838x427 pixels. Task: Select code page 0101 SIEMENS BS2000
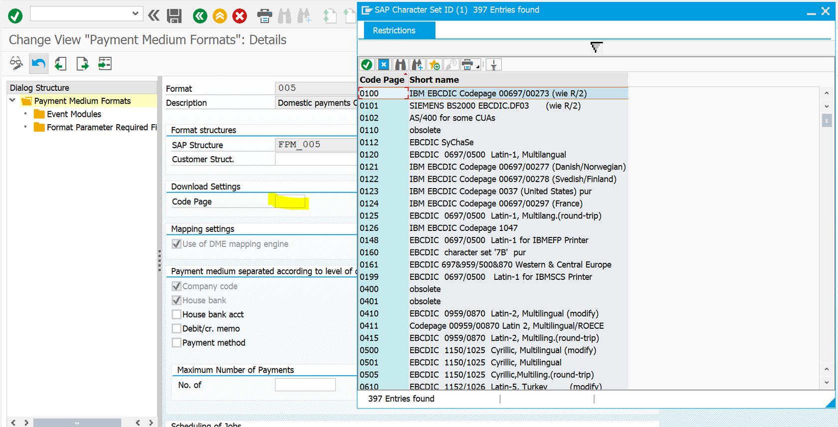(493, 106)
